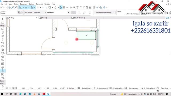Activate the Morph tool
The image size is (171, 96).
pos(3,67)
